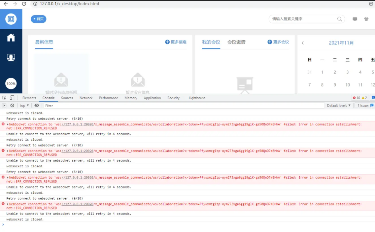Click the yellow warning count badge
The height and width of the screenshot is (232, 375).
[364, 98]
